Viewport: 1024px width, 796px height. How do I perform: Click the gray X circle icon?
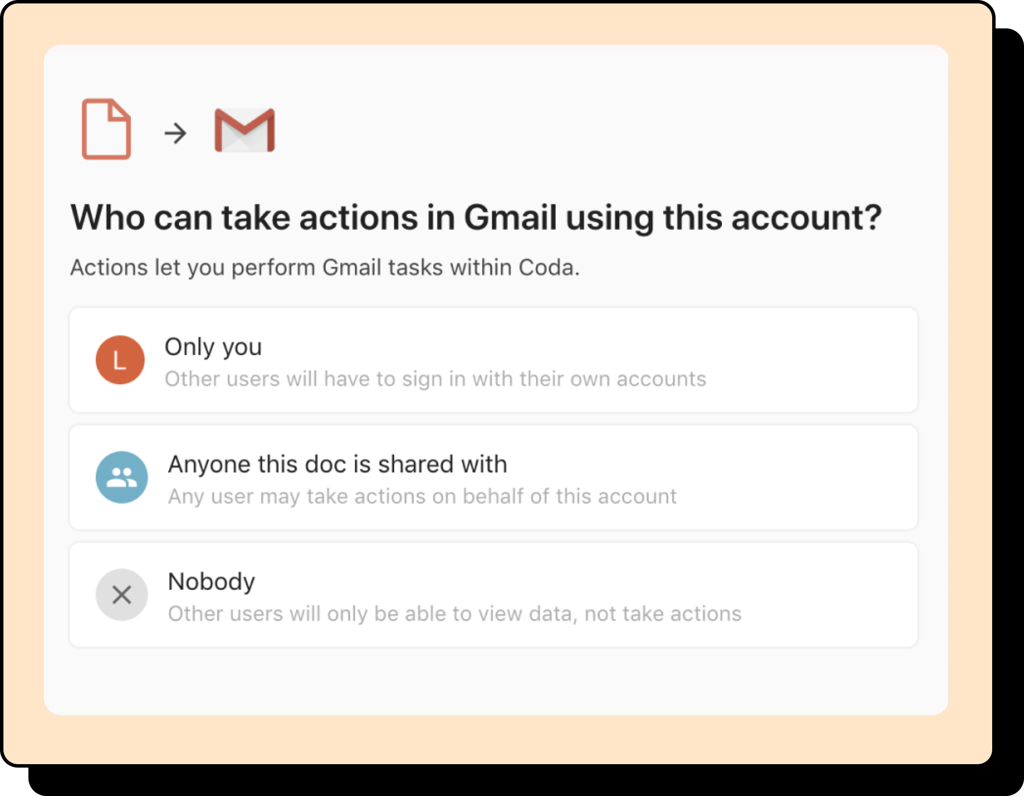click(x=121, y=595)
